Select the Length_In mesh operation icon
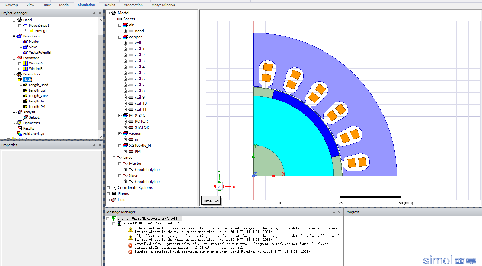482x266 pixels. click(25, 101)
